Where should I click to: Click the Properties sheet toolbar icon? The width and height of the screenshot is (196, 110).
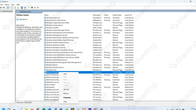click(x=12, y=8)
